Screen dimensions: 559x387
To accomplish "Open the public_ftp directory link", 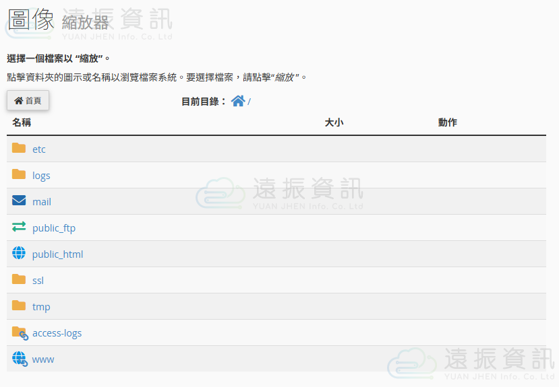I will tap(54, 228).
